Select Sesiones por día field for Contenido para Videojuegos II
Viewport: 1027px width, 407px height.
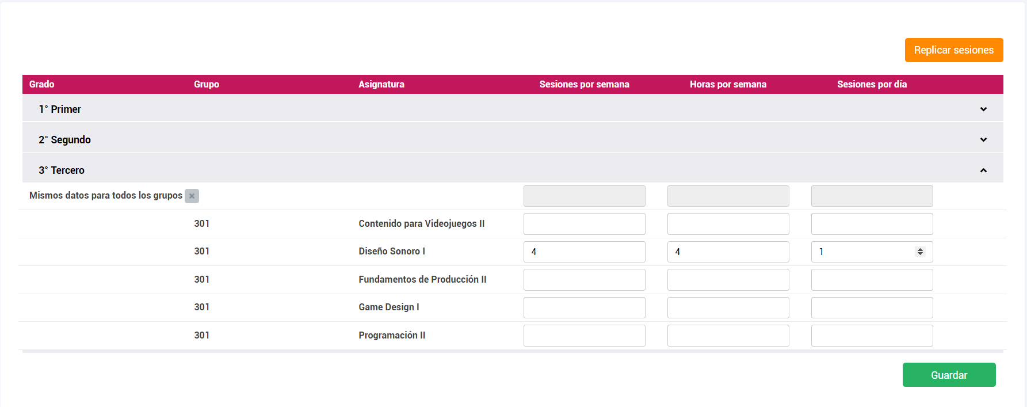click(x=872, y=224)
